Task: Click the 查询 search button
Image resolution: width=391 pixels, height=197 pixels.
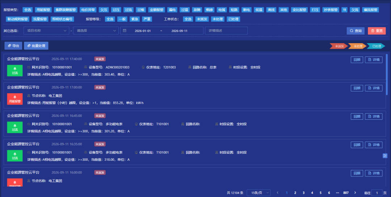Action: pyautogui.click(x=356, y=31)
